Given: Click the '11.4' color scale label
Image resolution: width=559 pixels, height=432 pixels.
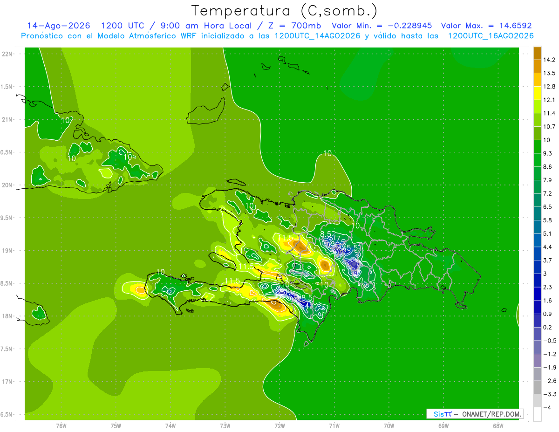Looking at the screenshot, I should [x=550, y=113].
